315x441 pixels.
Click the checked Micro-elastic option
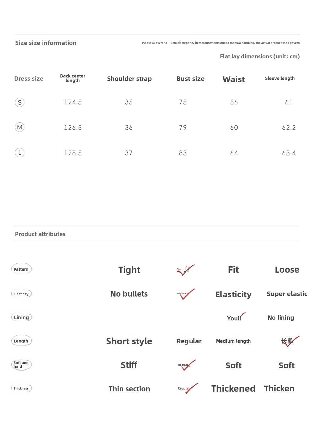[185, 294]
